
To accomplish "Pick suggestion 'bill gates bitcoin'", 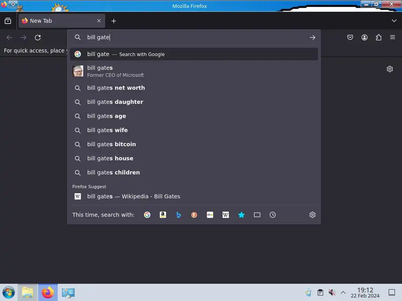I will pyautogui.click(x=194, y=144).
